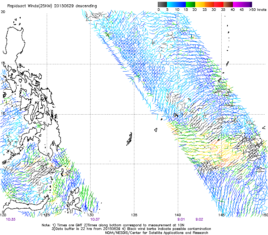This screenshot has height=235, width=268.
Task: Click the latitude label '15' on left axis
Action: [x=3, y=63]
